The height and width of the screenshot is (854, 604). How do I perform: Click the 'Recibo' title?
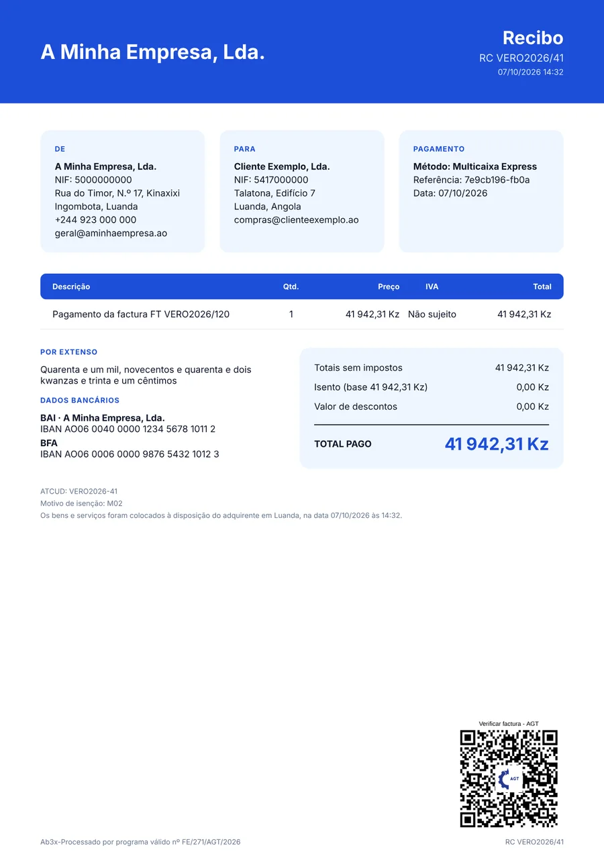[x=533, y=38]
